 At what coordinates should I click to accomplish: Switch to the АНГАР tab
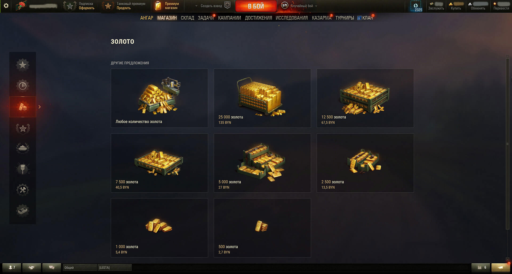coord(147,18)
